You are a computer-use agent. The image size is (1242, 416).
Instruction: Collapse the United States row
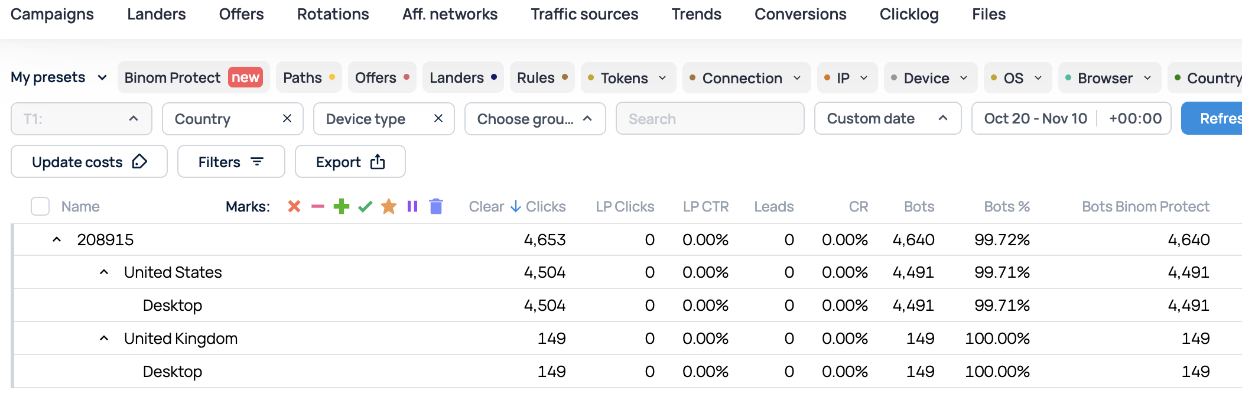[104, 272]
